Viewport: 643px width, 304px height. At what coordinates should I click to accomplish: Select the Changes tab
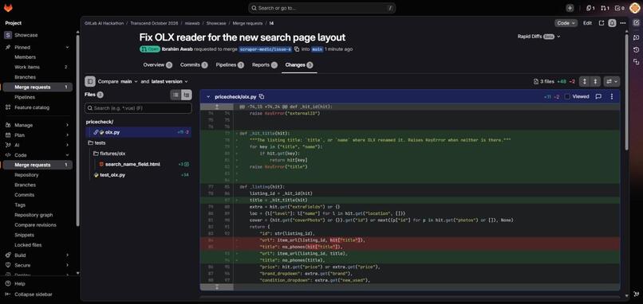click(299, 64)
